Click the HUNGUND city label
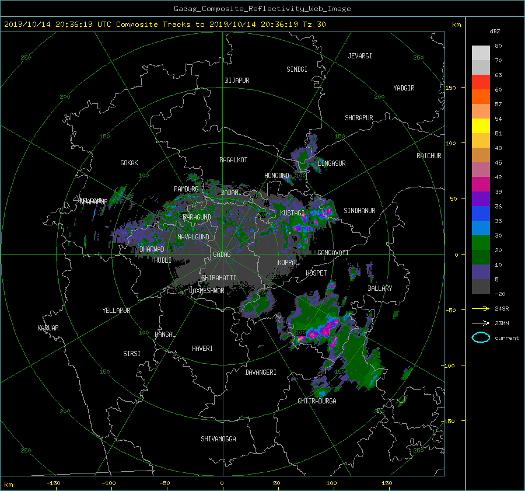The image size is (525, 491). click(x=276, y=176)
